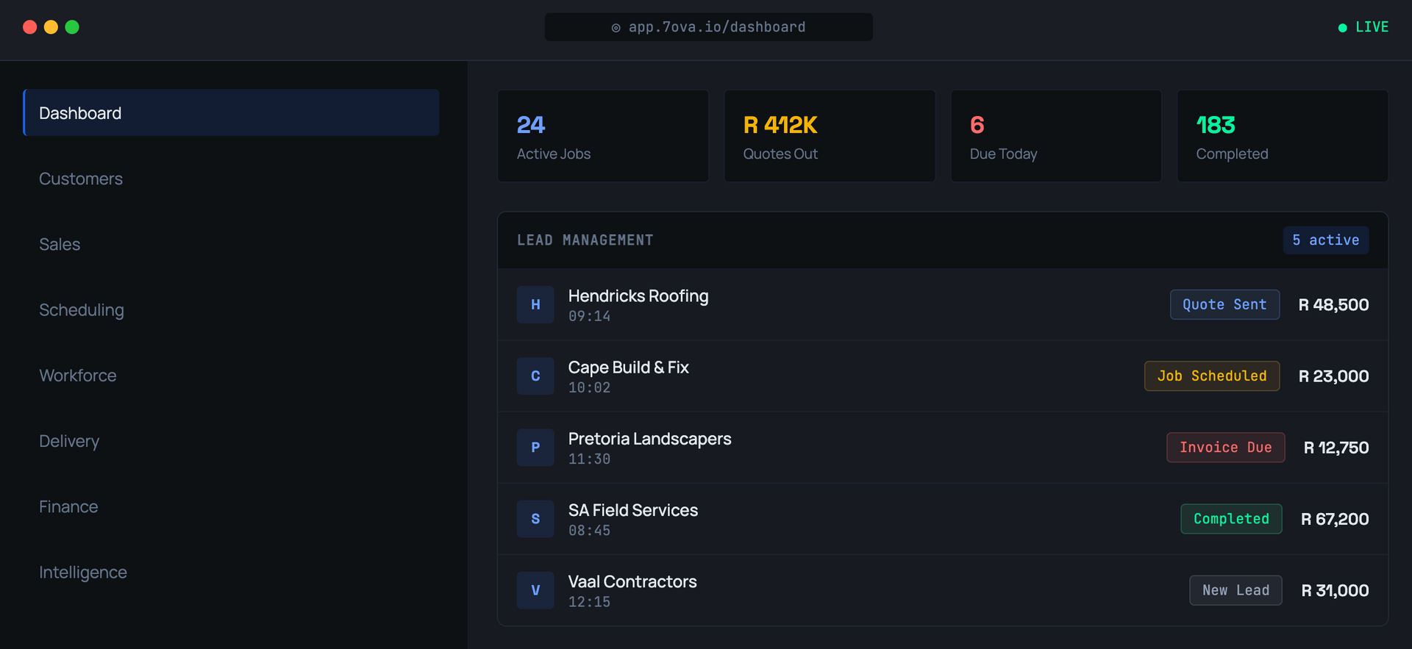Click the 12:15 timestamp
Image resolution: width=1412 pixels, height=649 pixels.
[x=589, y=602]
